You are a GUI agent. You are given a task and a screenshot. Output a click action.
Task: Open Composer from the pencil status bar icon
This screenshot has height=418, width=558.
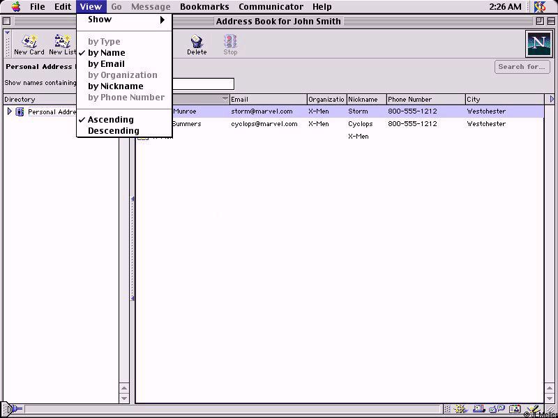tap(532, 410)
